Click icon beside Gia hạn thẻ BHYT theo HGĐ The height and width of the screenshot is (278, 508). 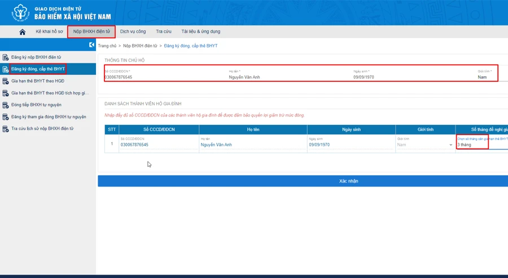point(6,81)
